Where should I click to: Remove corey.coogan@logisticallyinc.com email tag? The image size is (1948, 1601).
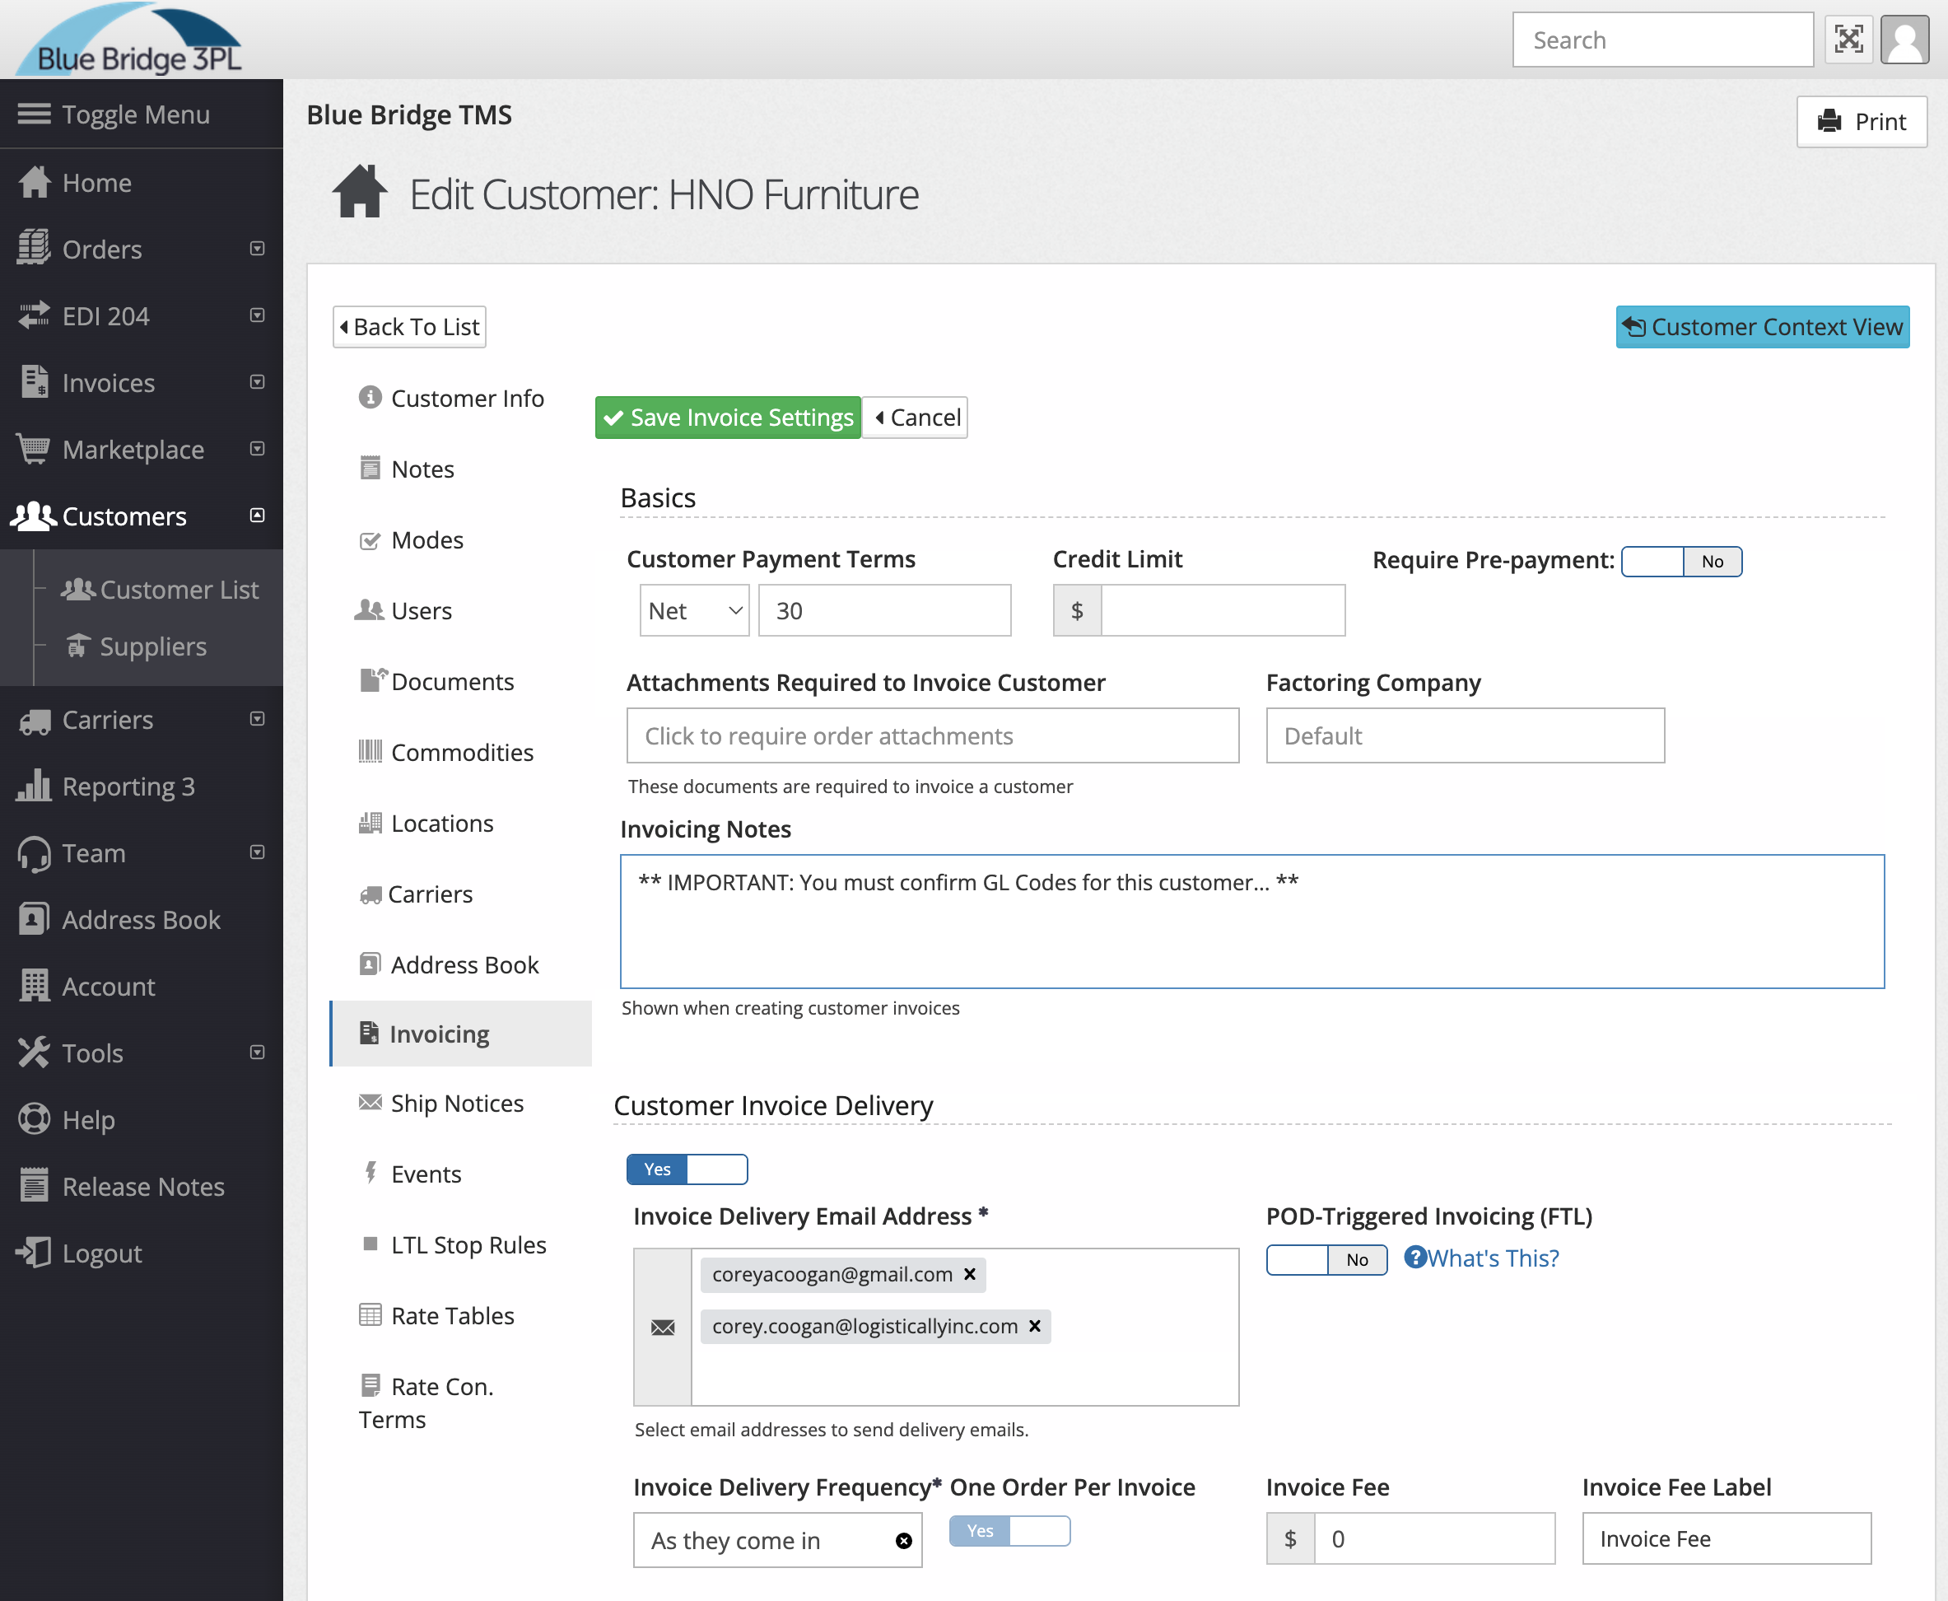coord(1034,1326)
